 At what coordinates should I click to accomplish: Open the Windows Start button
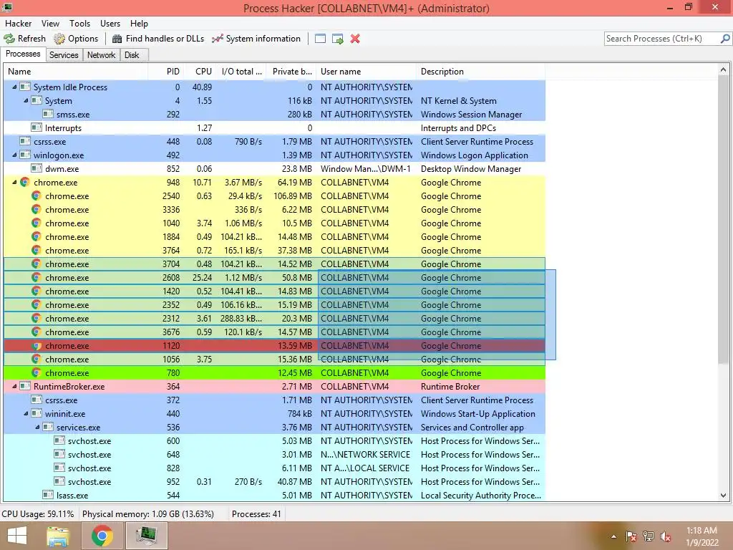click(x=17, y=536)
